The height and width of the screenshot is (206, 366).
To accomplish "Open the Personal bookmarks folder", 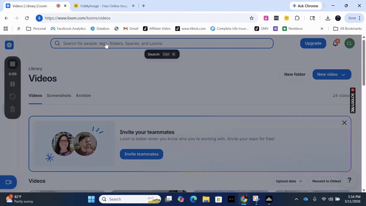I will 36,29.
